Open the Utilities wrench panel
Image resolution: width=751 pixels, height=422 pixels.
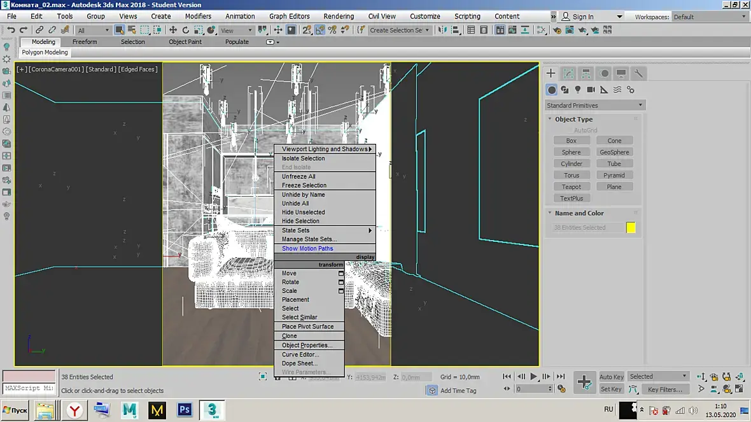(x=638, y=74)
